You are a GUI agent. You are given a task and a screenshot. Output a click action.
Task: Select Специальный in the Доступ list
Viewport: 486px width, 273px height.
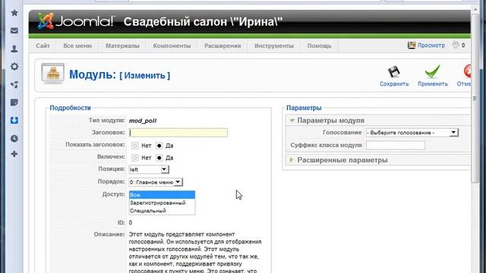(162, 211)
